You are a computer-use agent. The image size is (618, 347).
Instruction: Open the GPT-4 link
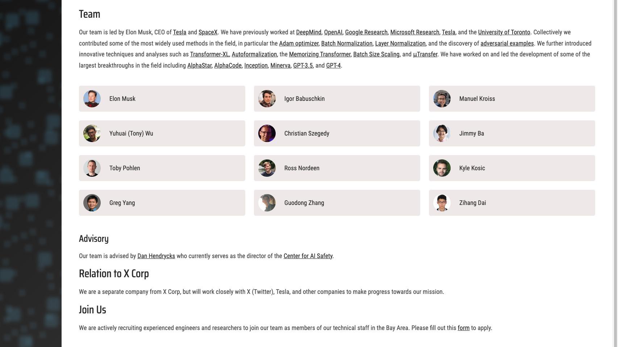pos(333,65)
